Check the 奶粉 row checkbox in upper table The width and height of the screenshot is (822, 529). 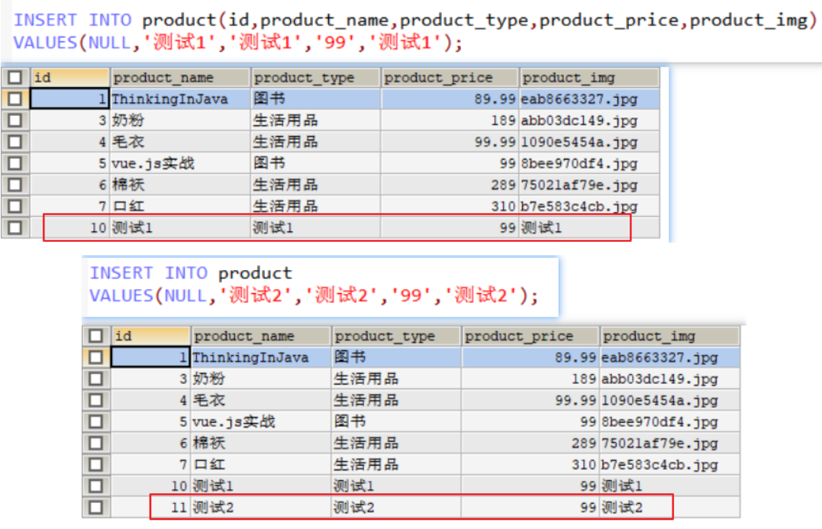click(x=15, y=121)
